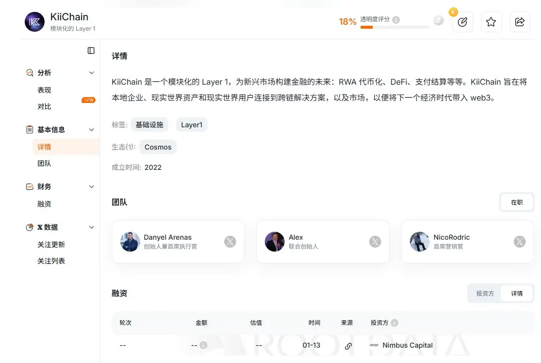This screenshot has height=363, width=541.
Task: Collapse the X 数据 section chevron
Action: [92, 227]
